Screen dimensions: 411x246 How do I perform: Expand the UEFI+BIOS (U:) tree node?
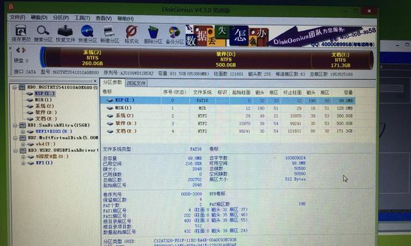pyautogui.click(x=23, y=132)
